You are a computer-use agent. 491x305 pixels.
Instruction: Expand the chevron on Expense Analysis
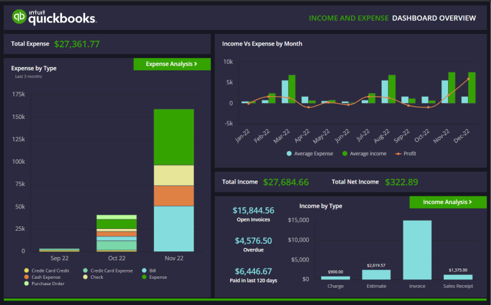click(195, 64)
